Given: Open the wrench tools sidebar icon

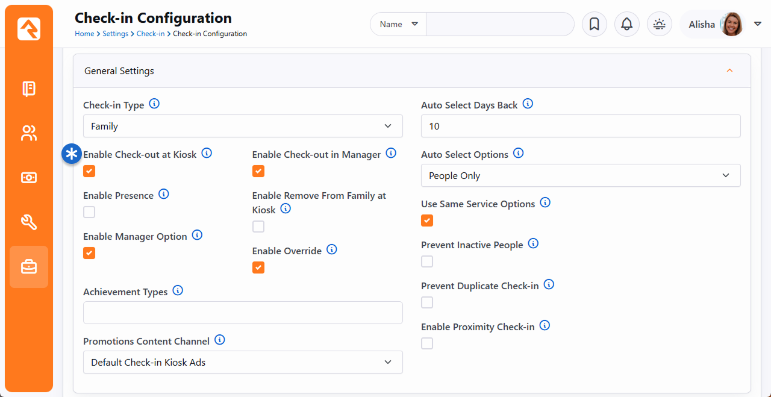Looking at the screenshot, I should 29,222.
